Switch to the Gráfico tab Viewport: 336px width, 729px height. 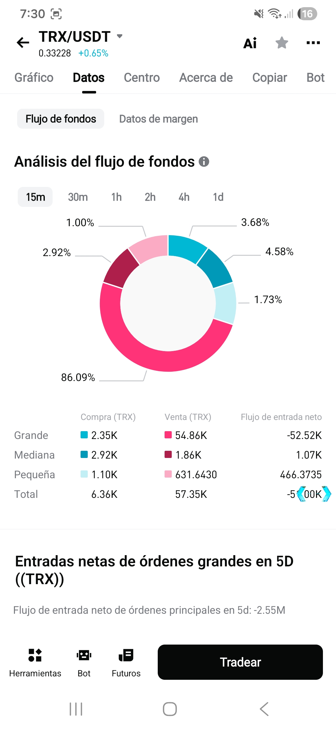pyautogui.click(x=34, y=78)
